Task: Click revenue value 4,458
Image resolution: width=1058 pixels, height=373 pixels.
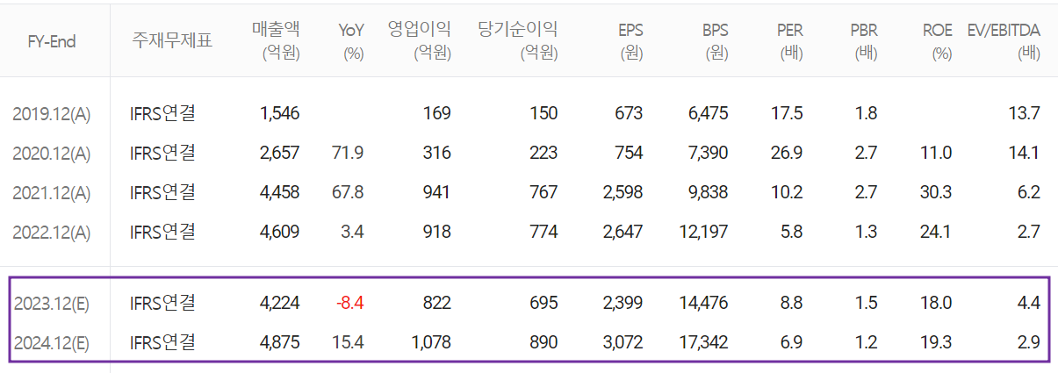Action: pyautogui.click(x=279, y=192)
